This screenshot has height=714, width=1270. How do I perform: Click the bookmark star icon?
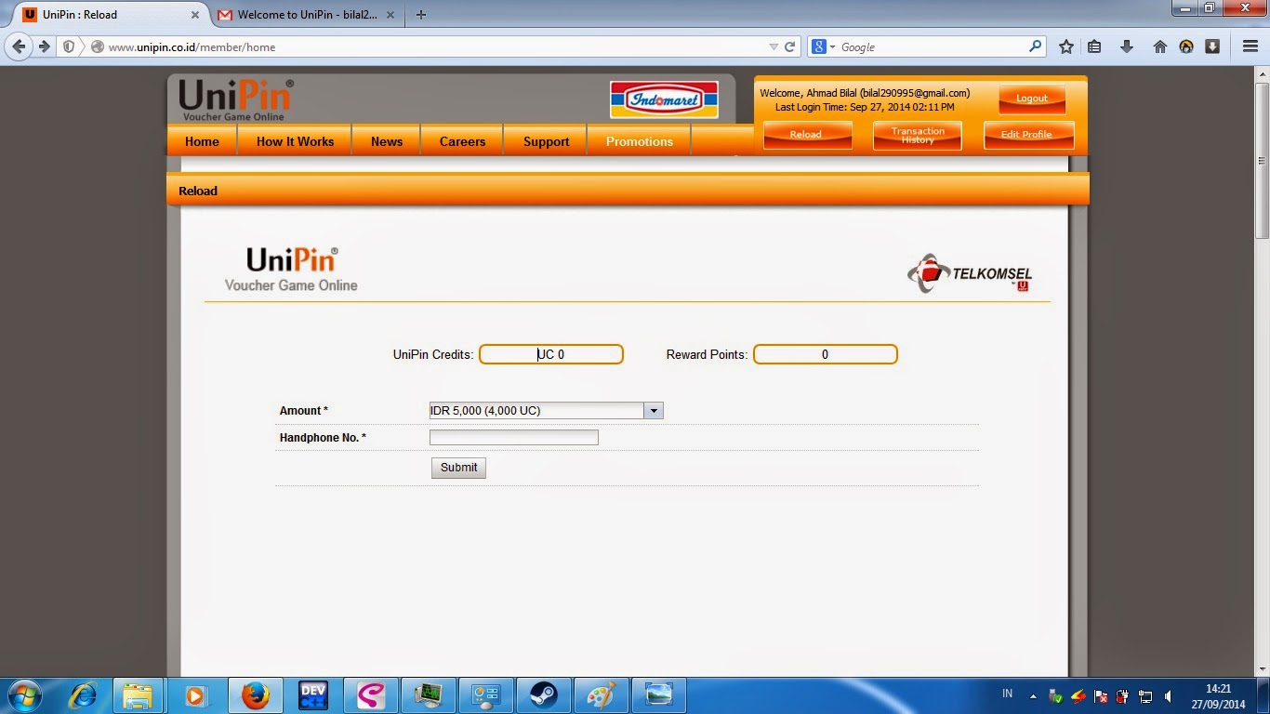pyautogui.click(x=1066, y=46)
